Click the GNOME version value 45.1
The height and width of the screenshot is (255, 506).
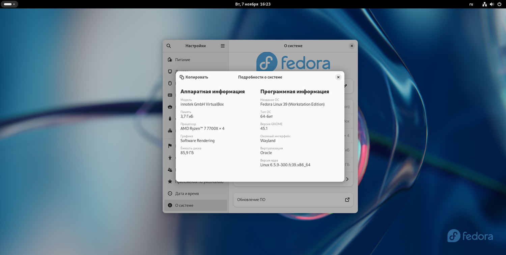(264, 129)
